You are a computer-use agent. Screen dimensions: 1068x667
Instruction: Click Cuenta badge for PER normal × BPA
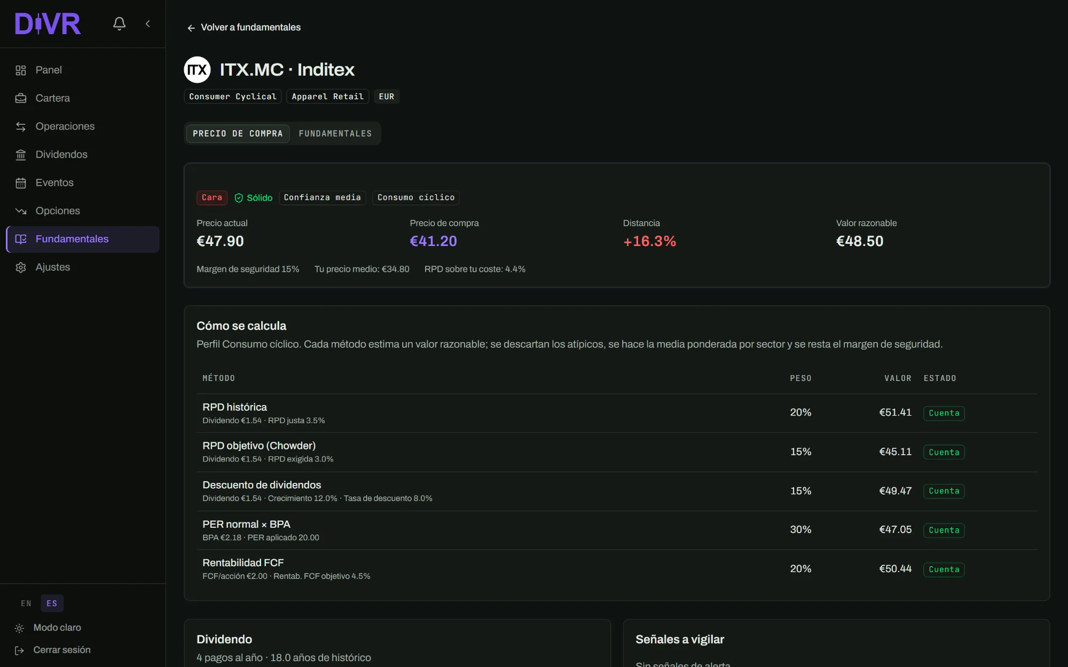click(x=944, y=530)
